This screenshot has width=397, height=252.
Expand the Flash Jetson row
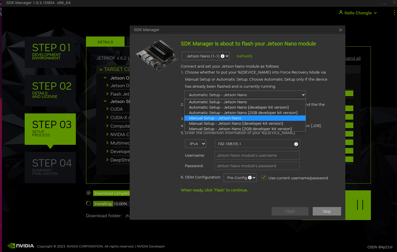[107, 94]
